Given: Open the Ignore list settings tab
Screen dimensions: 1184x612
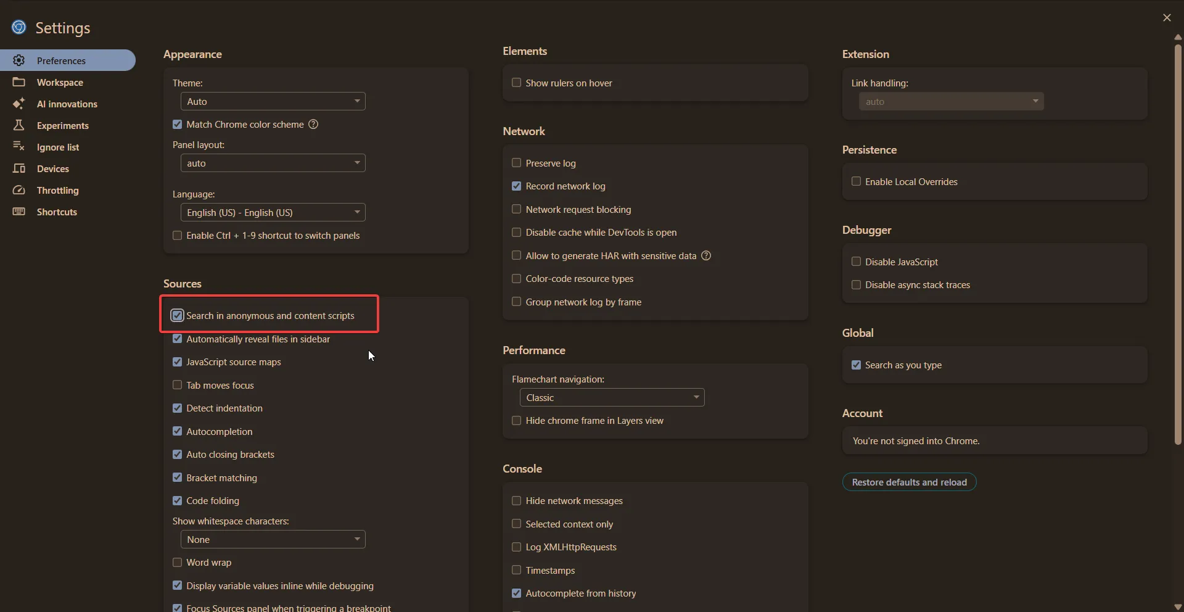Looking at the screenshot, I should (58, 147).
